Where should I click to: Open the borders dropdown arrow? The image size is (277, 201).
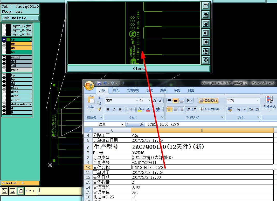134,109
